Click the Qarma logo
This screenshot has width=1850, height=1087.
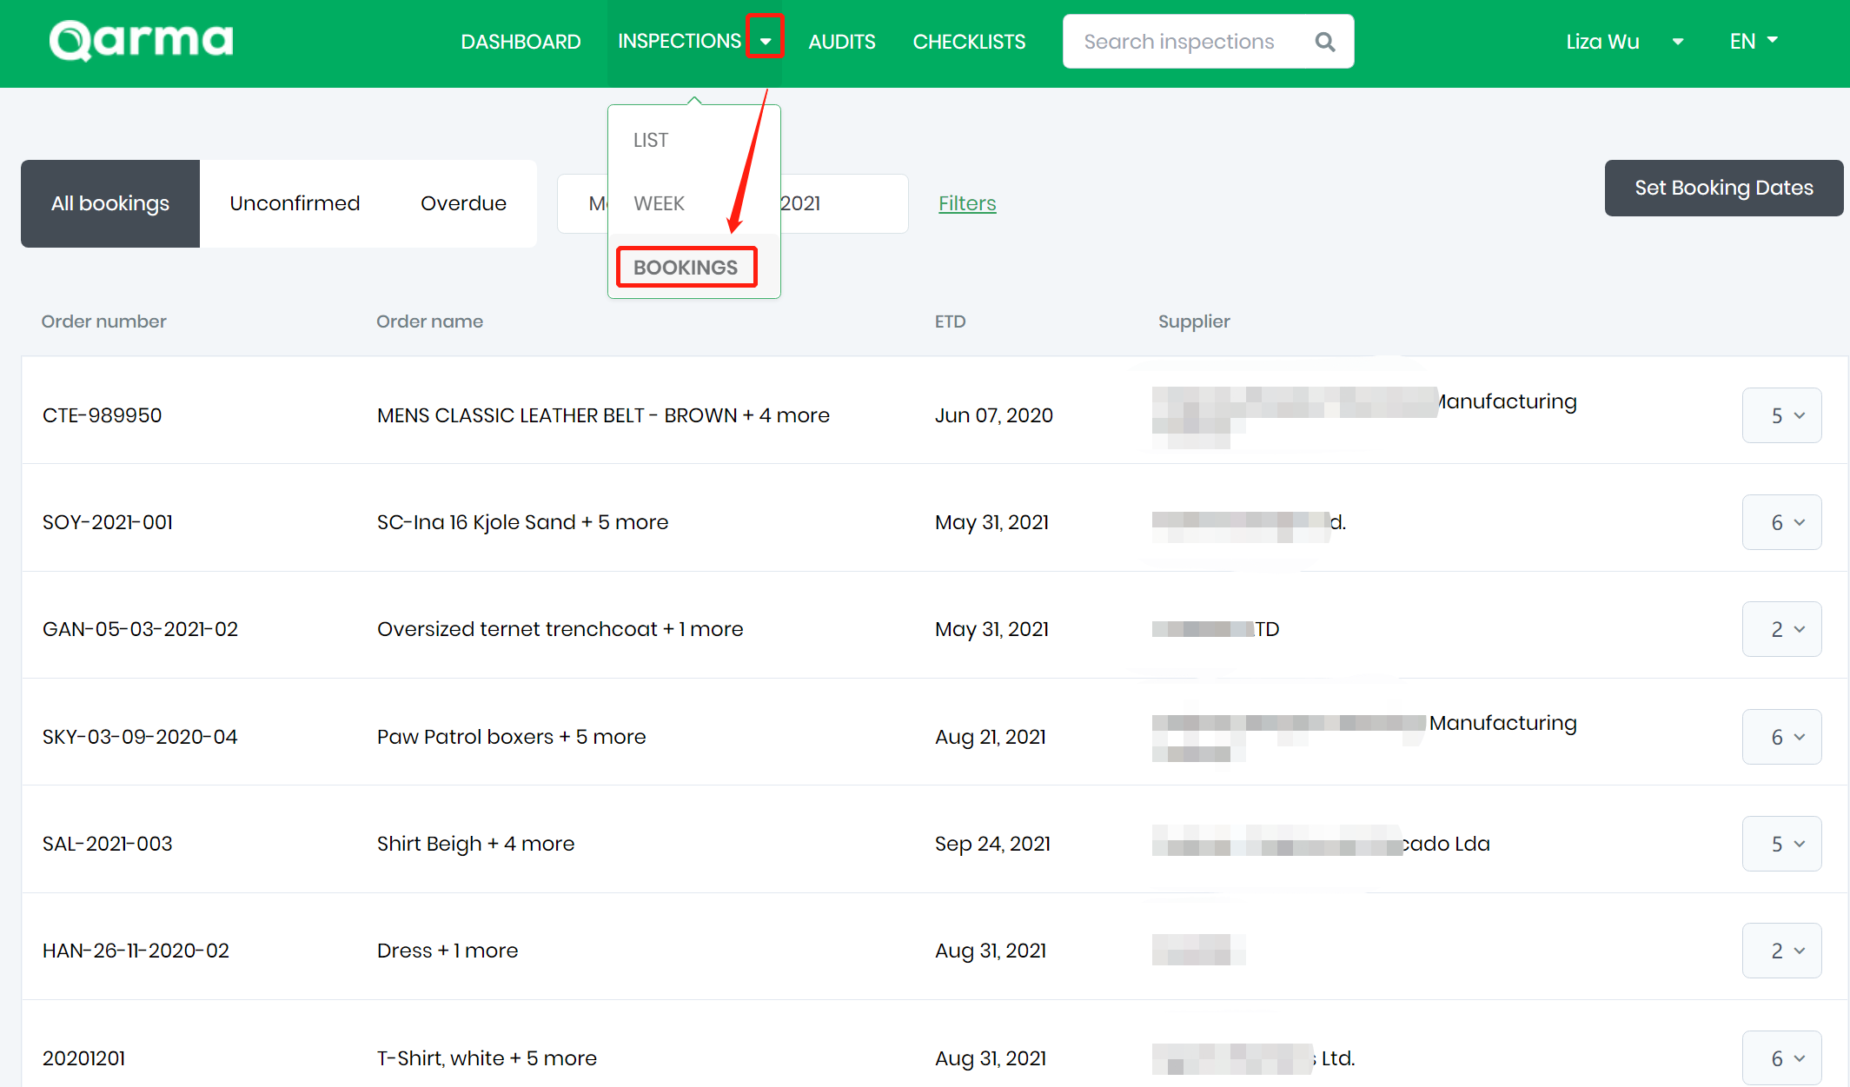(142, 41)
